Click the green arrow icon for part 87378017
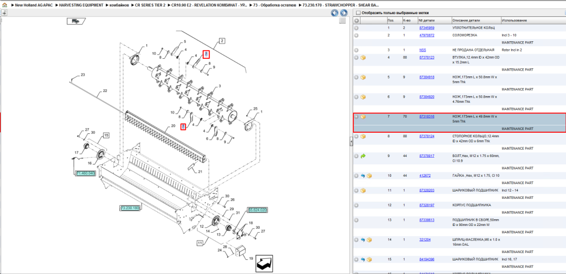This screenshot has width=566, height=274. [363, 156]
